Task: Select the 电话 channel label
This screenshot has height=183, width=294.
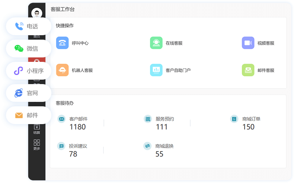Action: (x=32, y=26)
